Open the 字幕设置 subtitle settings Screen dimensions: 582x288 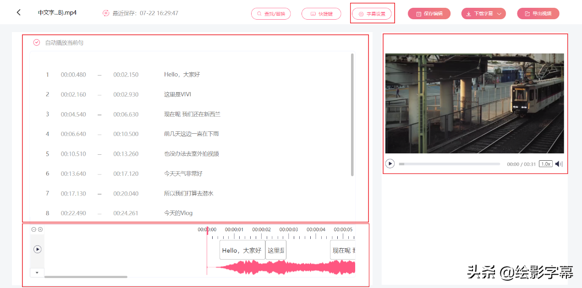tap(372, 13)
